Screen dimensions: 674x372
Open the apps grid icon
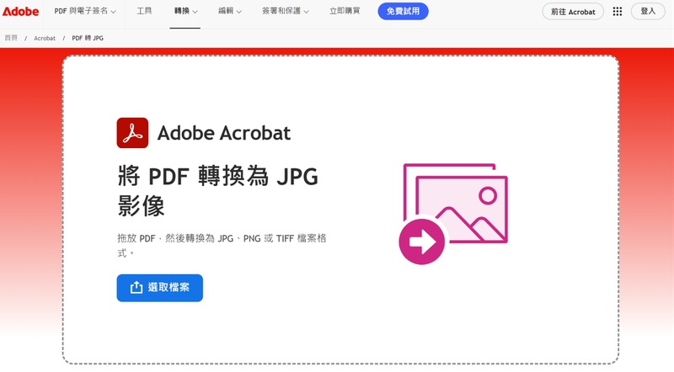tap(618, 12)
